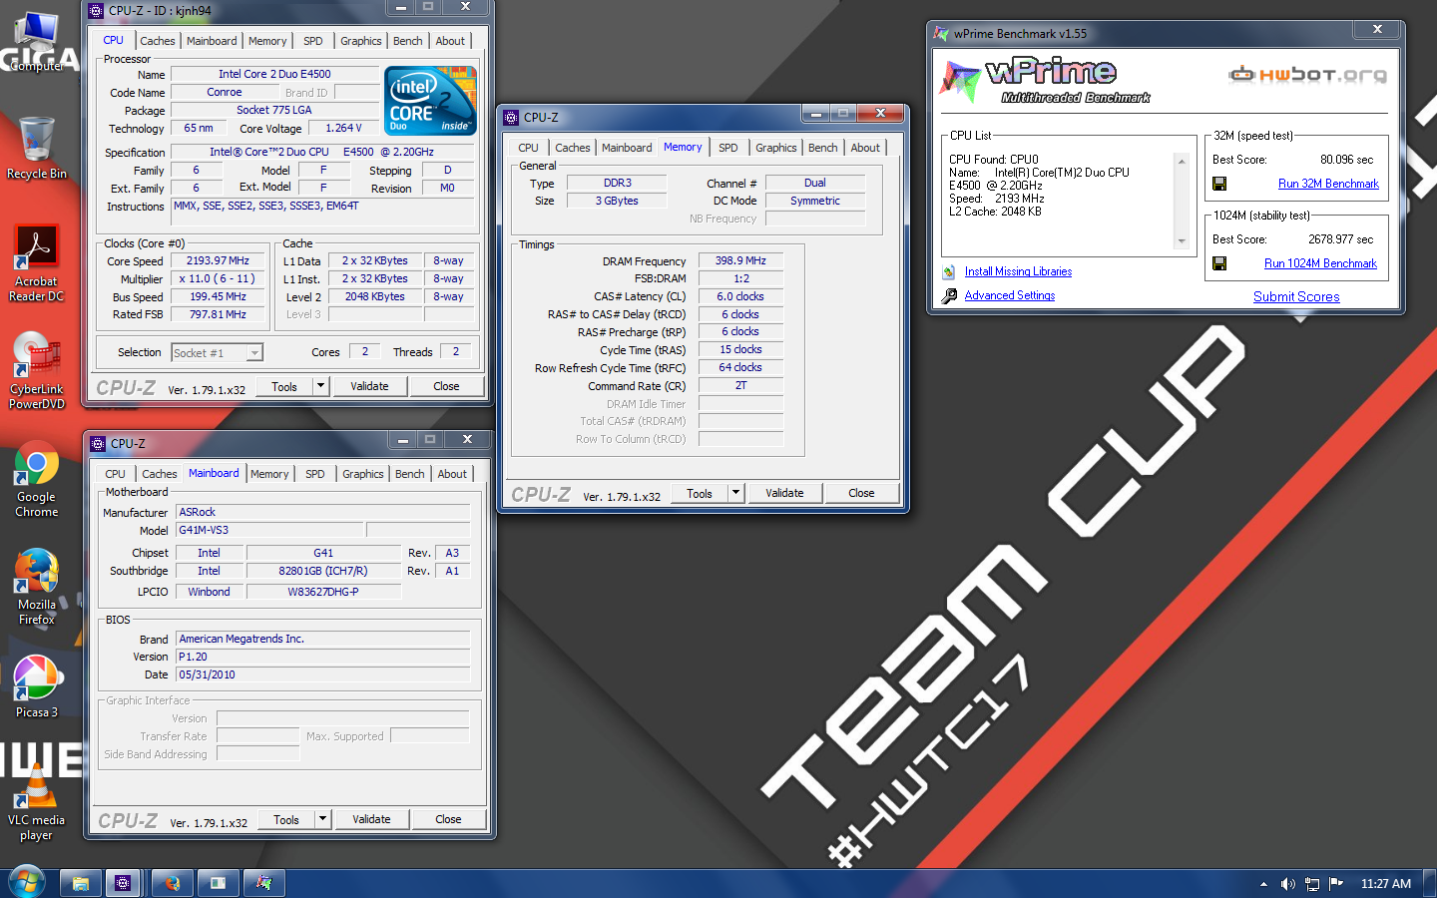Click the taskbar clock 11:27 AM
Screen dimensions: 1437x898
coord(1386,884)
